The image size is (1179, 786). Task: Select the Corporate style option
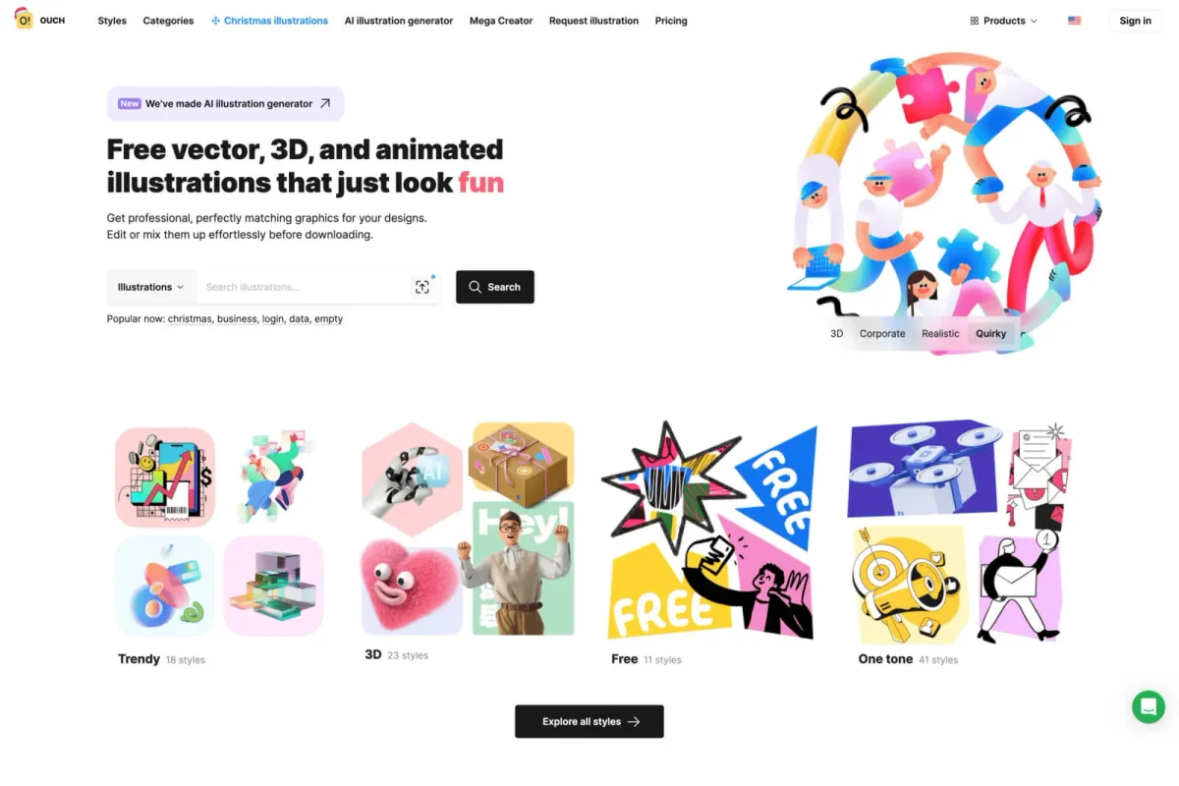coord(882,334)
